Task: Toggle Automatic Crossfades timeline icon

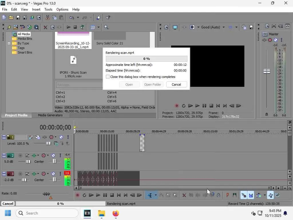Action: point(251,195)
